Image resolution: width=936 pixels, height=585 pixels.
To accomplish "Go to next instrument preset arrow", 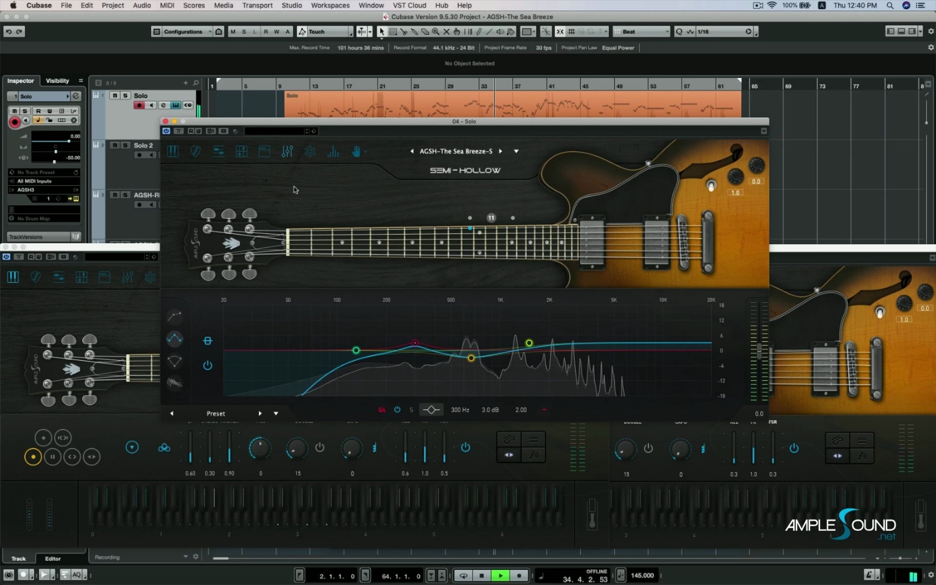I will pos(500,151).
